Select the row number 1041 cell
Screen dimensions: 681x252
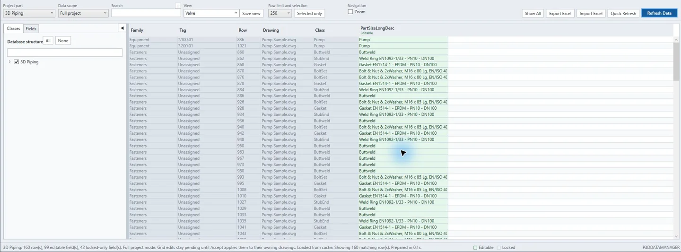click(248, 227)
